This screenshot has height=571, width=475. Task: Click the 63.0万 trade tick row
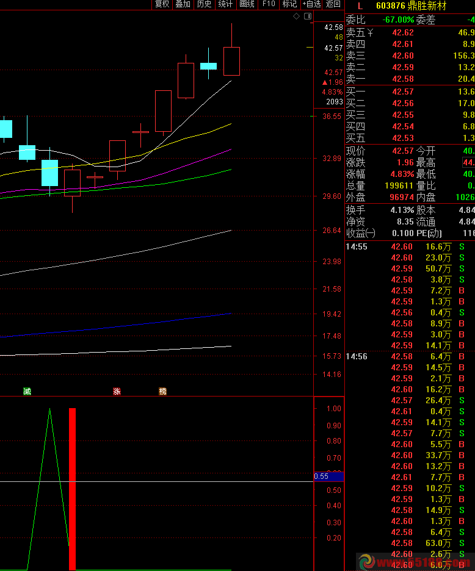click(410, 543)
